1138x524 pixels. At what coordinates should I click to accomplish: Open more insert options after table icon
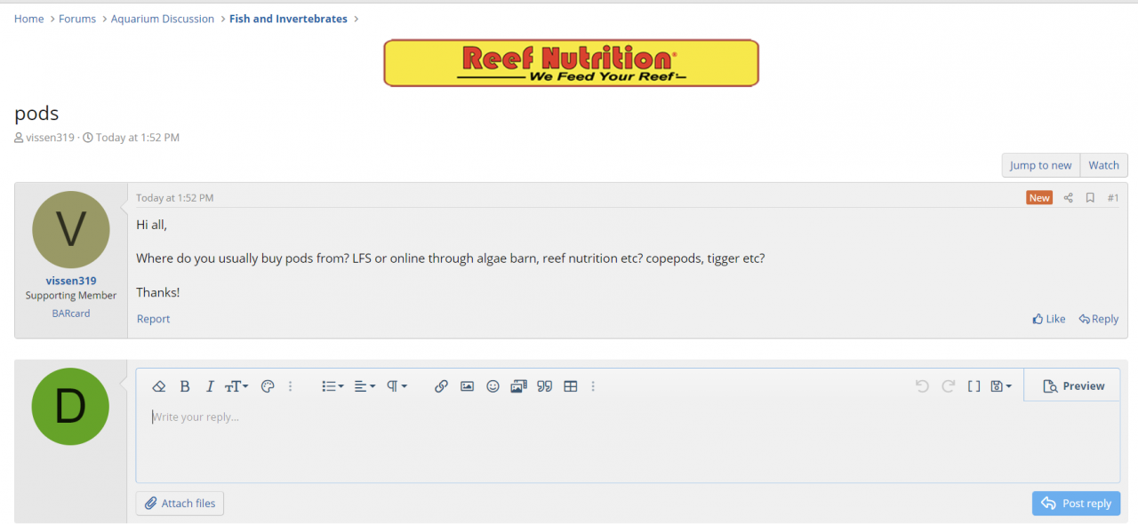[593, 386]
